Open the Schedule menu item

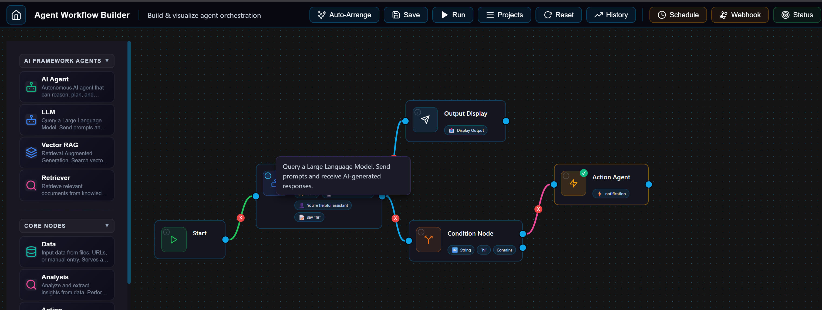click(678, 15)
